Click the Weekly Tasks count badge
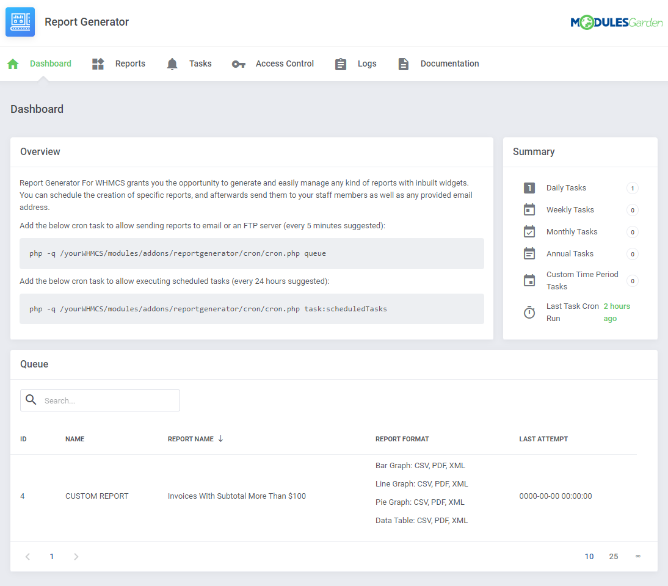 click(x=632, y=210)
